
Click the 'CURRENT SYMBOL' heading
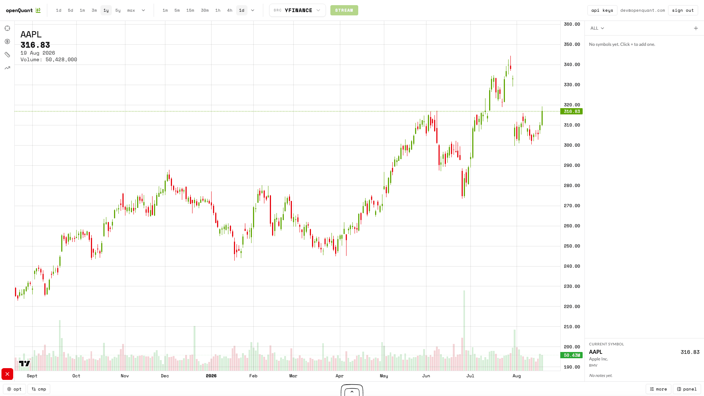(606, 344)
